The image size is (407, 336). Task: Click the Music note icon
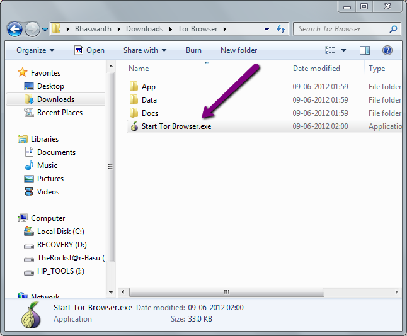29,165
